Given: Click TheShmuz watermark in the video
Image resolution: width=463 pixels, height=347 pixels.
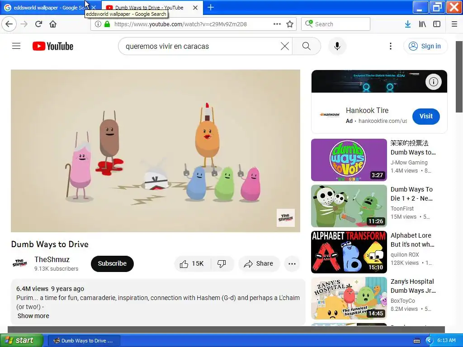Looking at the screenshot, I should (286, 218).
